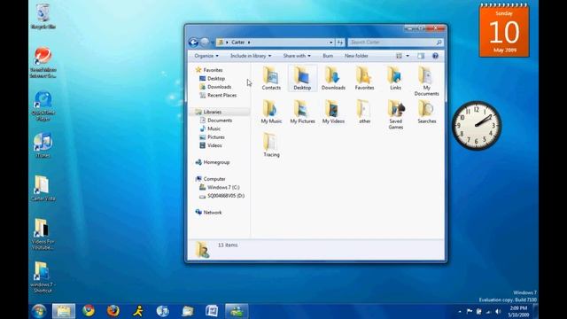567x319 pixels.
Task: Select the Tracing folder
Action: [x=271, y=145]
